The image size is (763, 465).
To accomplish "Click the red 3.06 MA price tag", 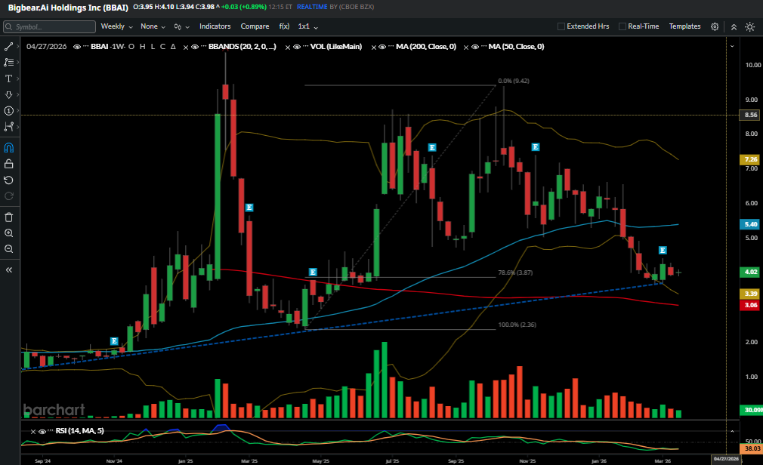I will [751, 305].
